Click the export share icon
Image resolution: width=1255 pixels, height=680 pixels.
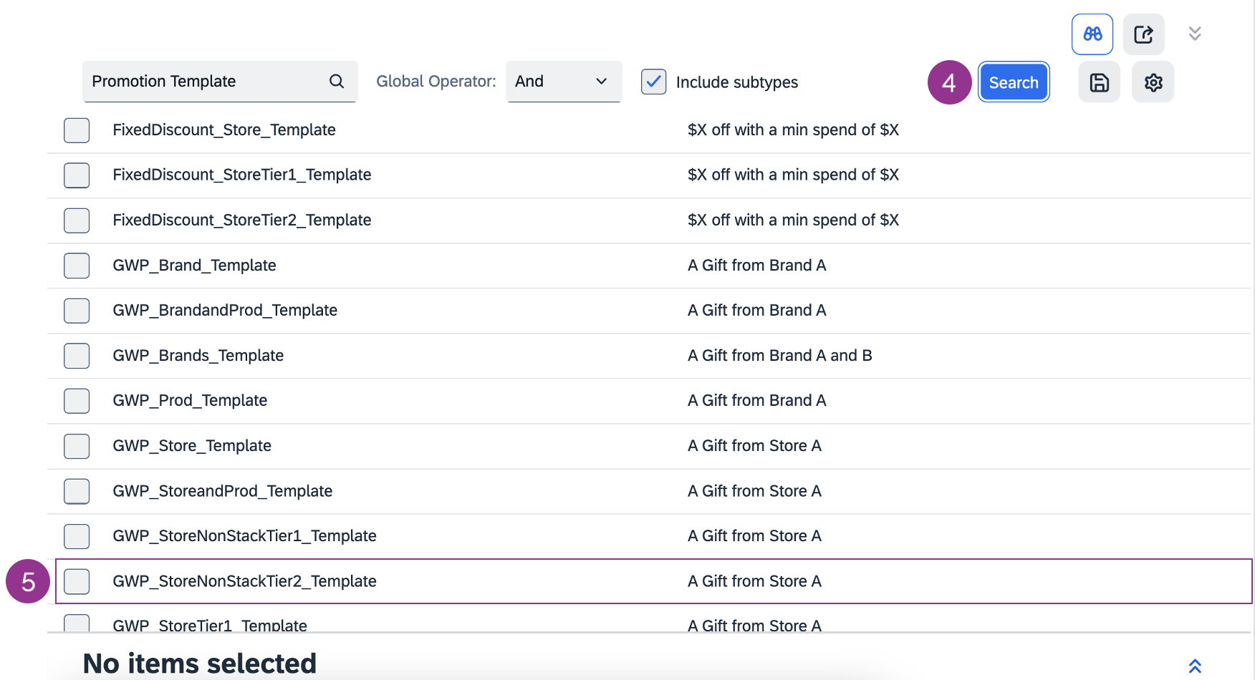tap(1143, 34)
